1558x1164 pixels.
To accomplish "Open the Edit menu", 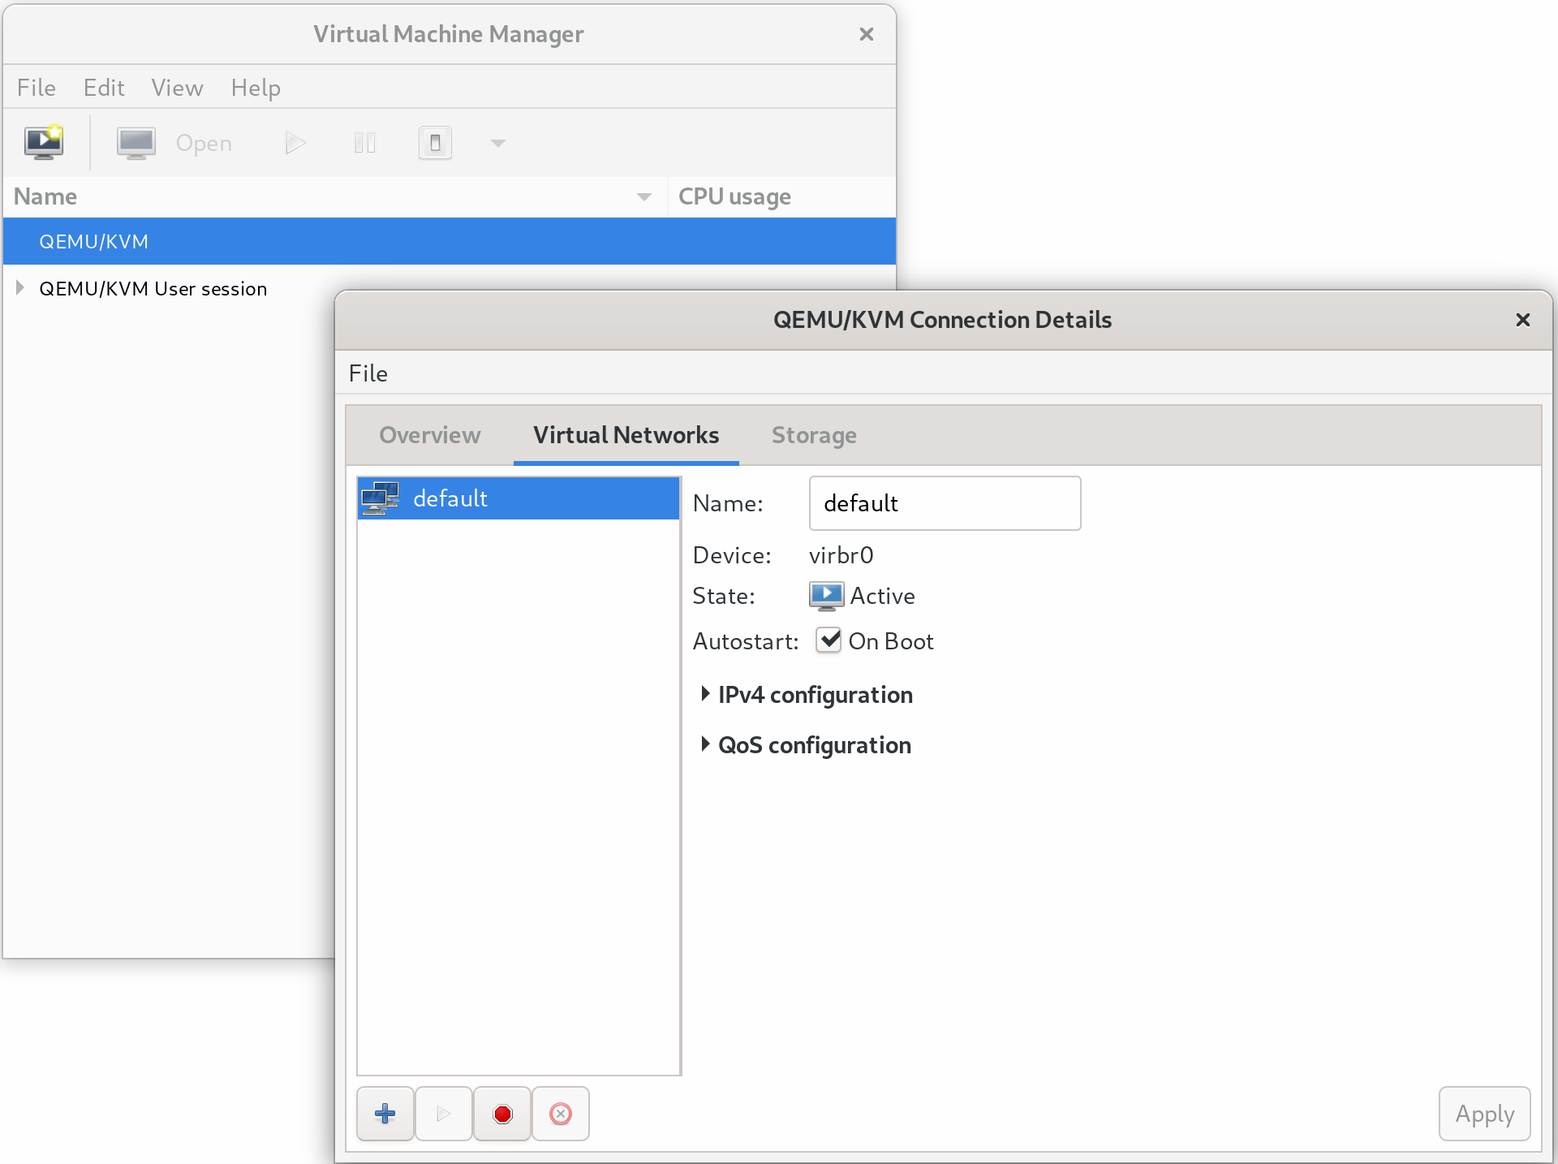I will click(x=104, y=88).
